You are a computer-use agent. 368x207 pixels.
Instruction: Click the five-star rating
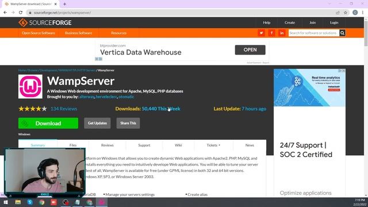[x=33, y=109]
